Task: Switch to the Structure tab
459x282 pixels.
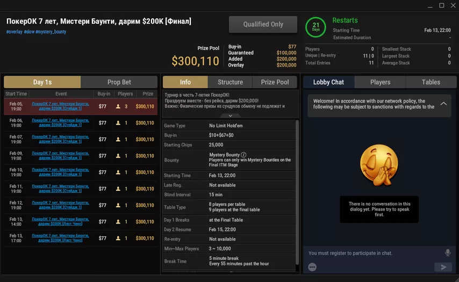Action: (x=230, y=82)
